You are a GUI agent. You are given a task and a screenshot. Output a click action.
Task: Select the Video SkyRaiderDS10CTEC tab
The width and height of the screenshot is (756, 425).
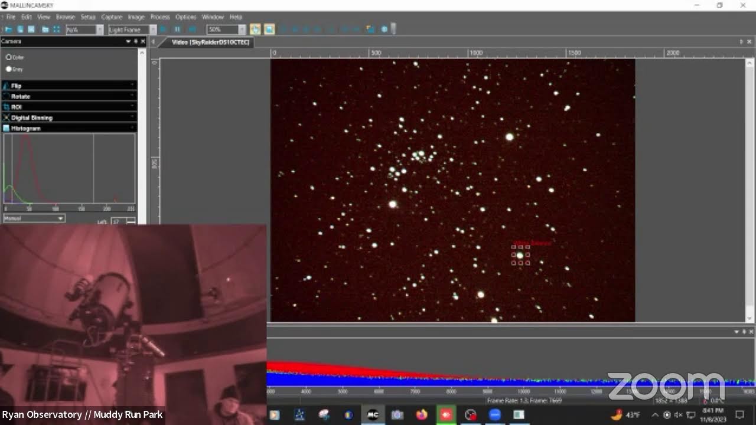210,42
